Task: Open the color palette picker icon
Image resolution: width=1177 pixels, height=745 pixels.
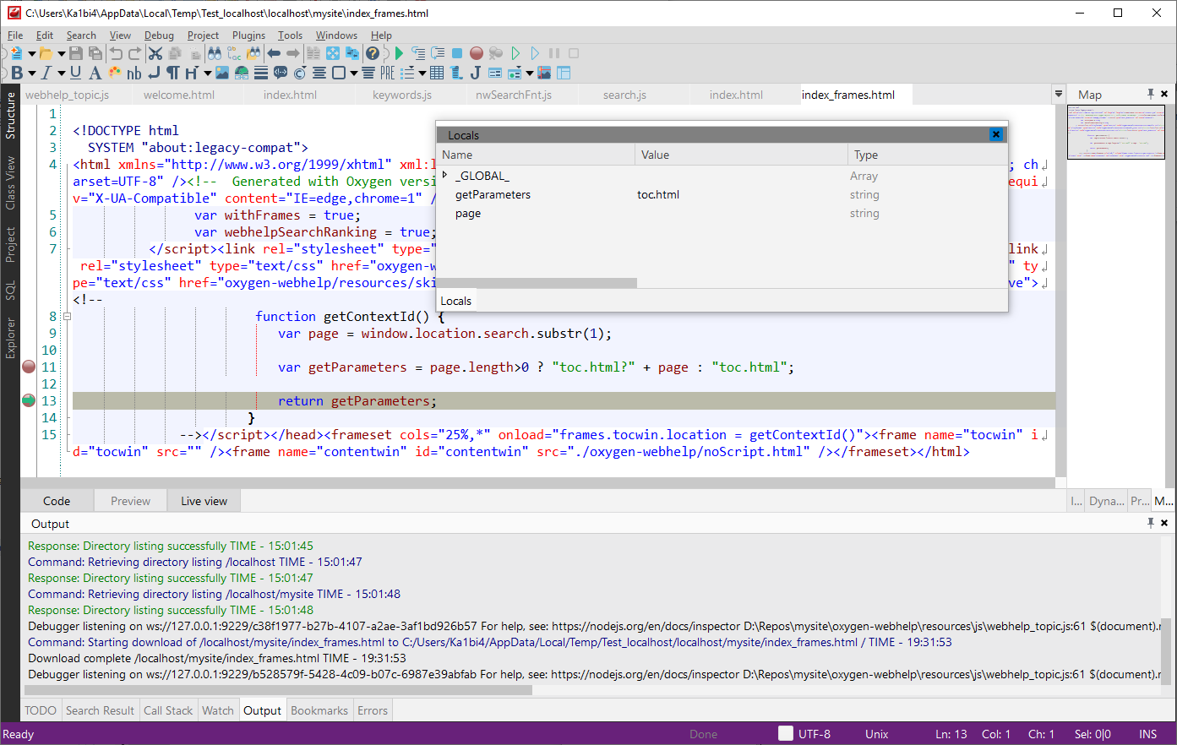Action: pyautogui.click(x=114, y=73)
